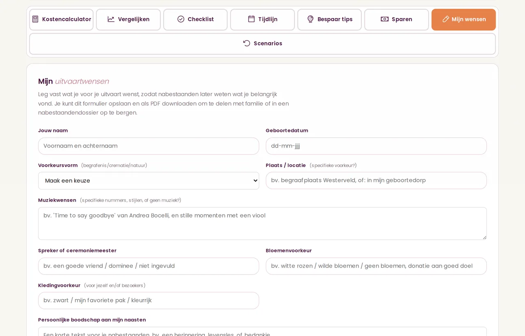The height and width of the screenshot is (336, 525).
Task: Click the line chart icon beside Vergelijken
Action: [x=111, y=19]
